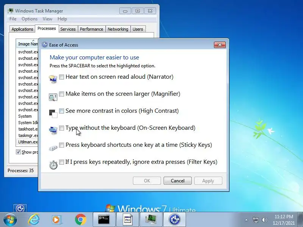Open the Options menu in Task Manager
This screenshot has height=227, width=303.
pos(30,19)
